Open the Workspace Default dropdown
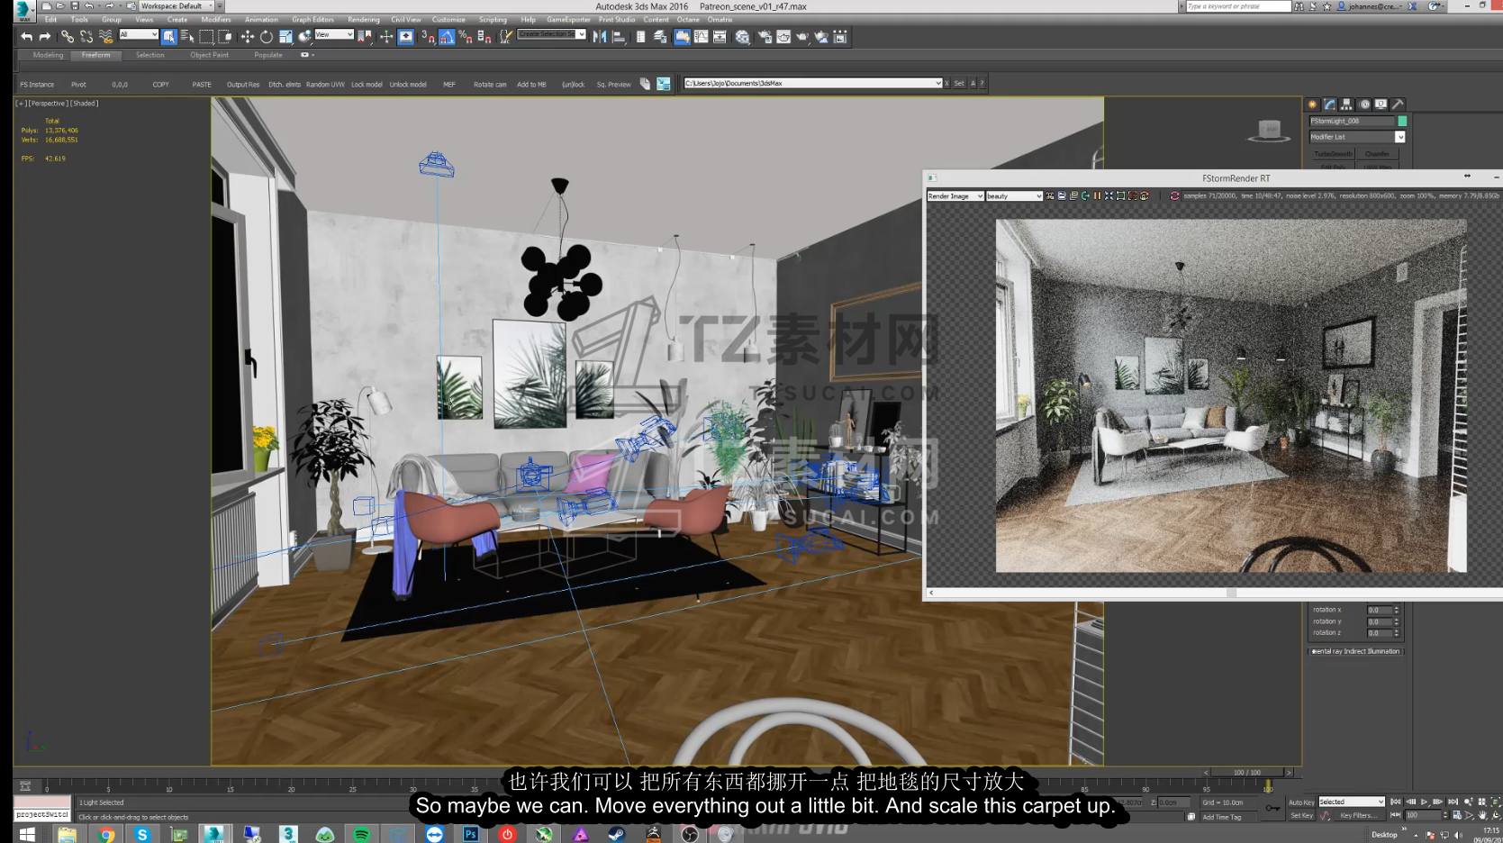 point(177,6)
